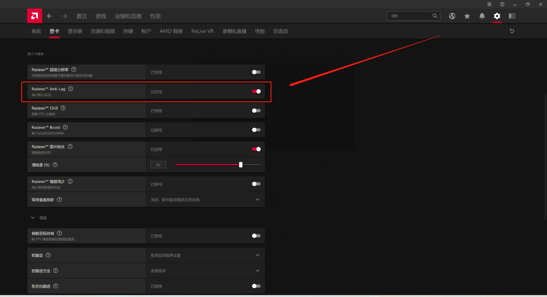This screenshot has width=547, height=297.
Task: Enable Radeon 增强同步 toggle
Action: pyautogui.click(x=256, y=184)
